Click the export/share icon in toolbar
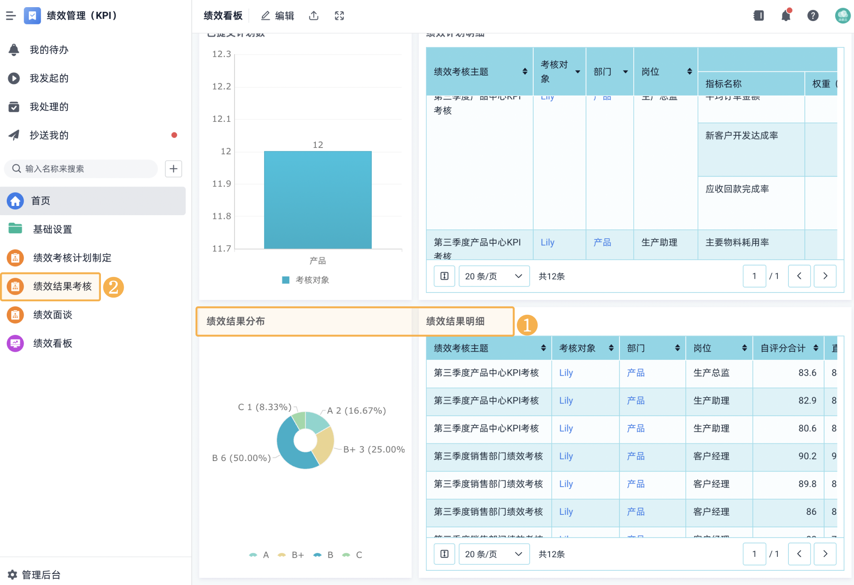The width and height of the screenshot is (854, 585). [314, 16]
